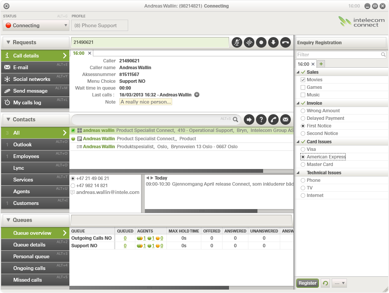Collapse the Invoice category
Viewport: 389px width, 293px height.
point(298,103)
